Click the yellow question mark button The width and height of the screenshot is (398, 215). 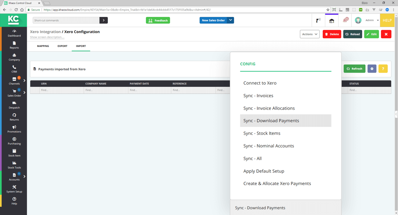click(383, 68)
